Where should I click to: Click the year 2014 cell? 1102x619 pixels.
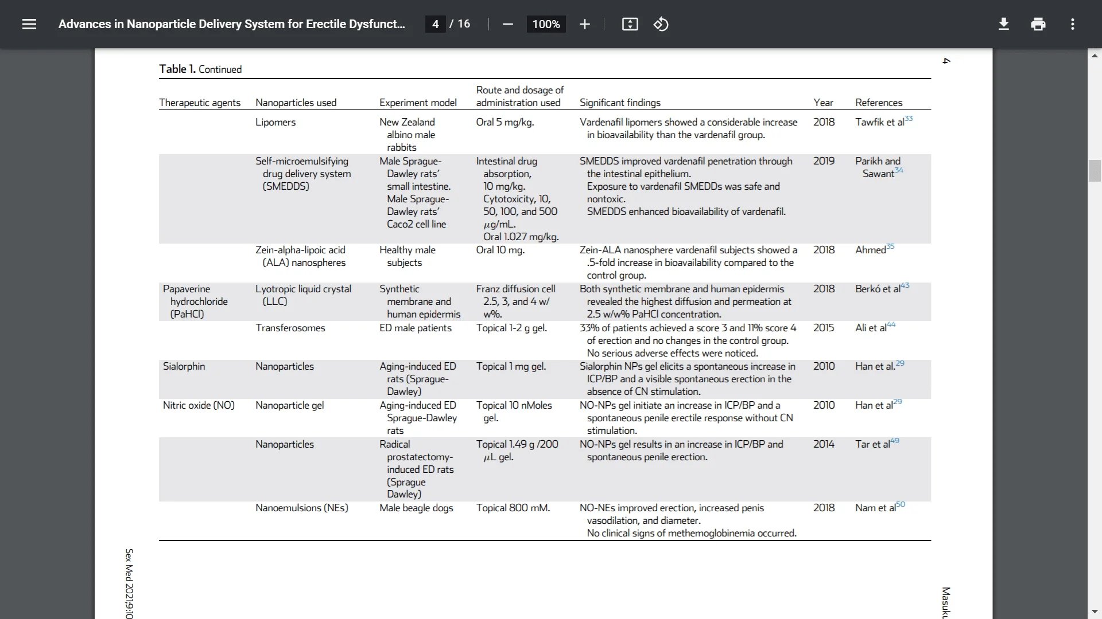point(824,444)
